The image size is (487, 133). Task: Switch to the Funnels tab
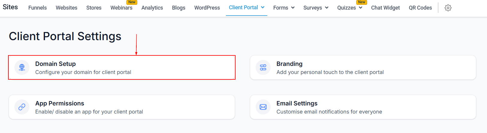pyautogui.click(x=37, y=8)
